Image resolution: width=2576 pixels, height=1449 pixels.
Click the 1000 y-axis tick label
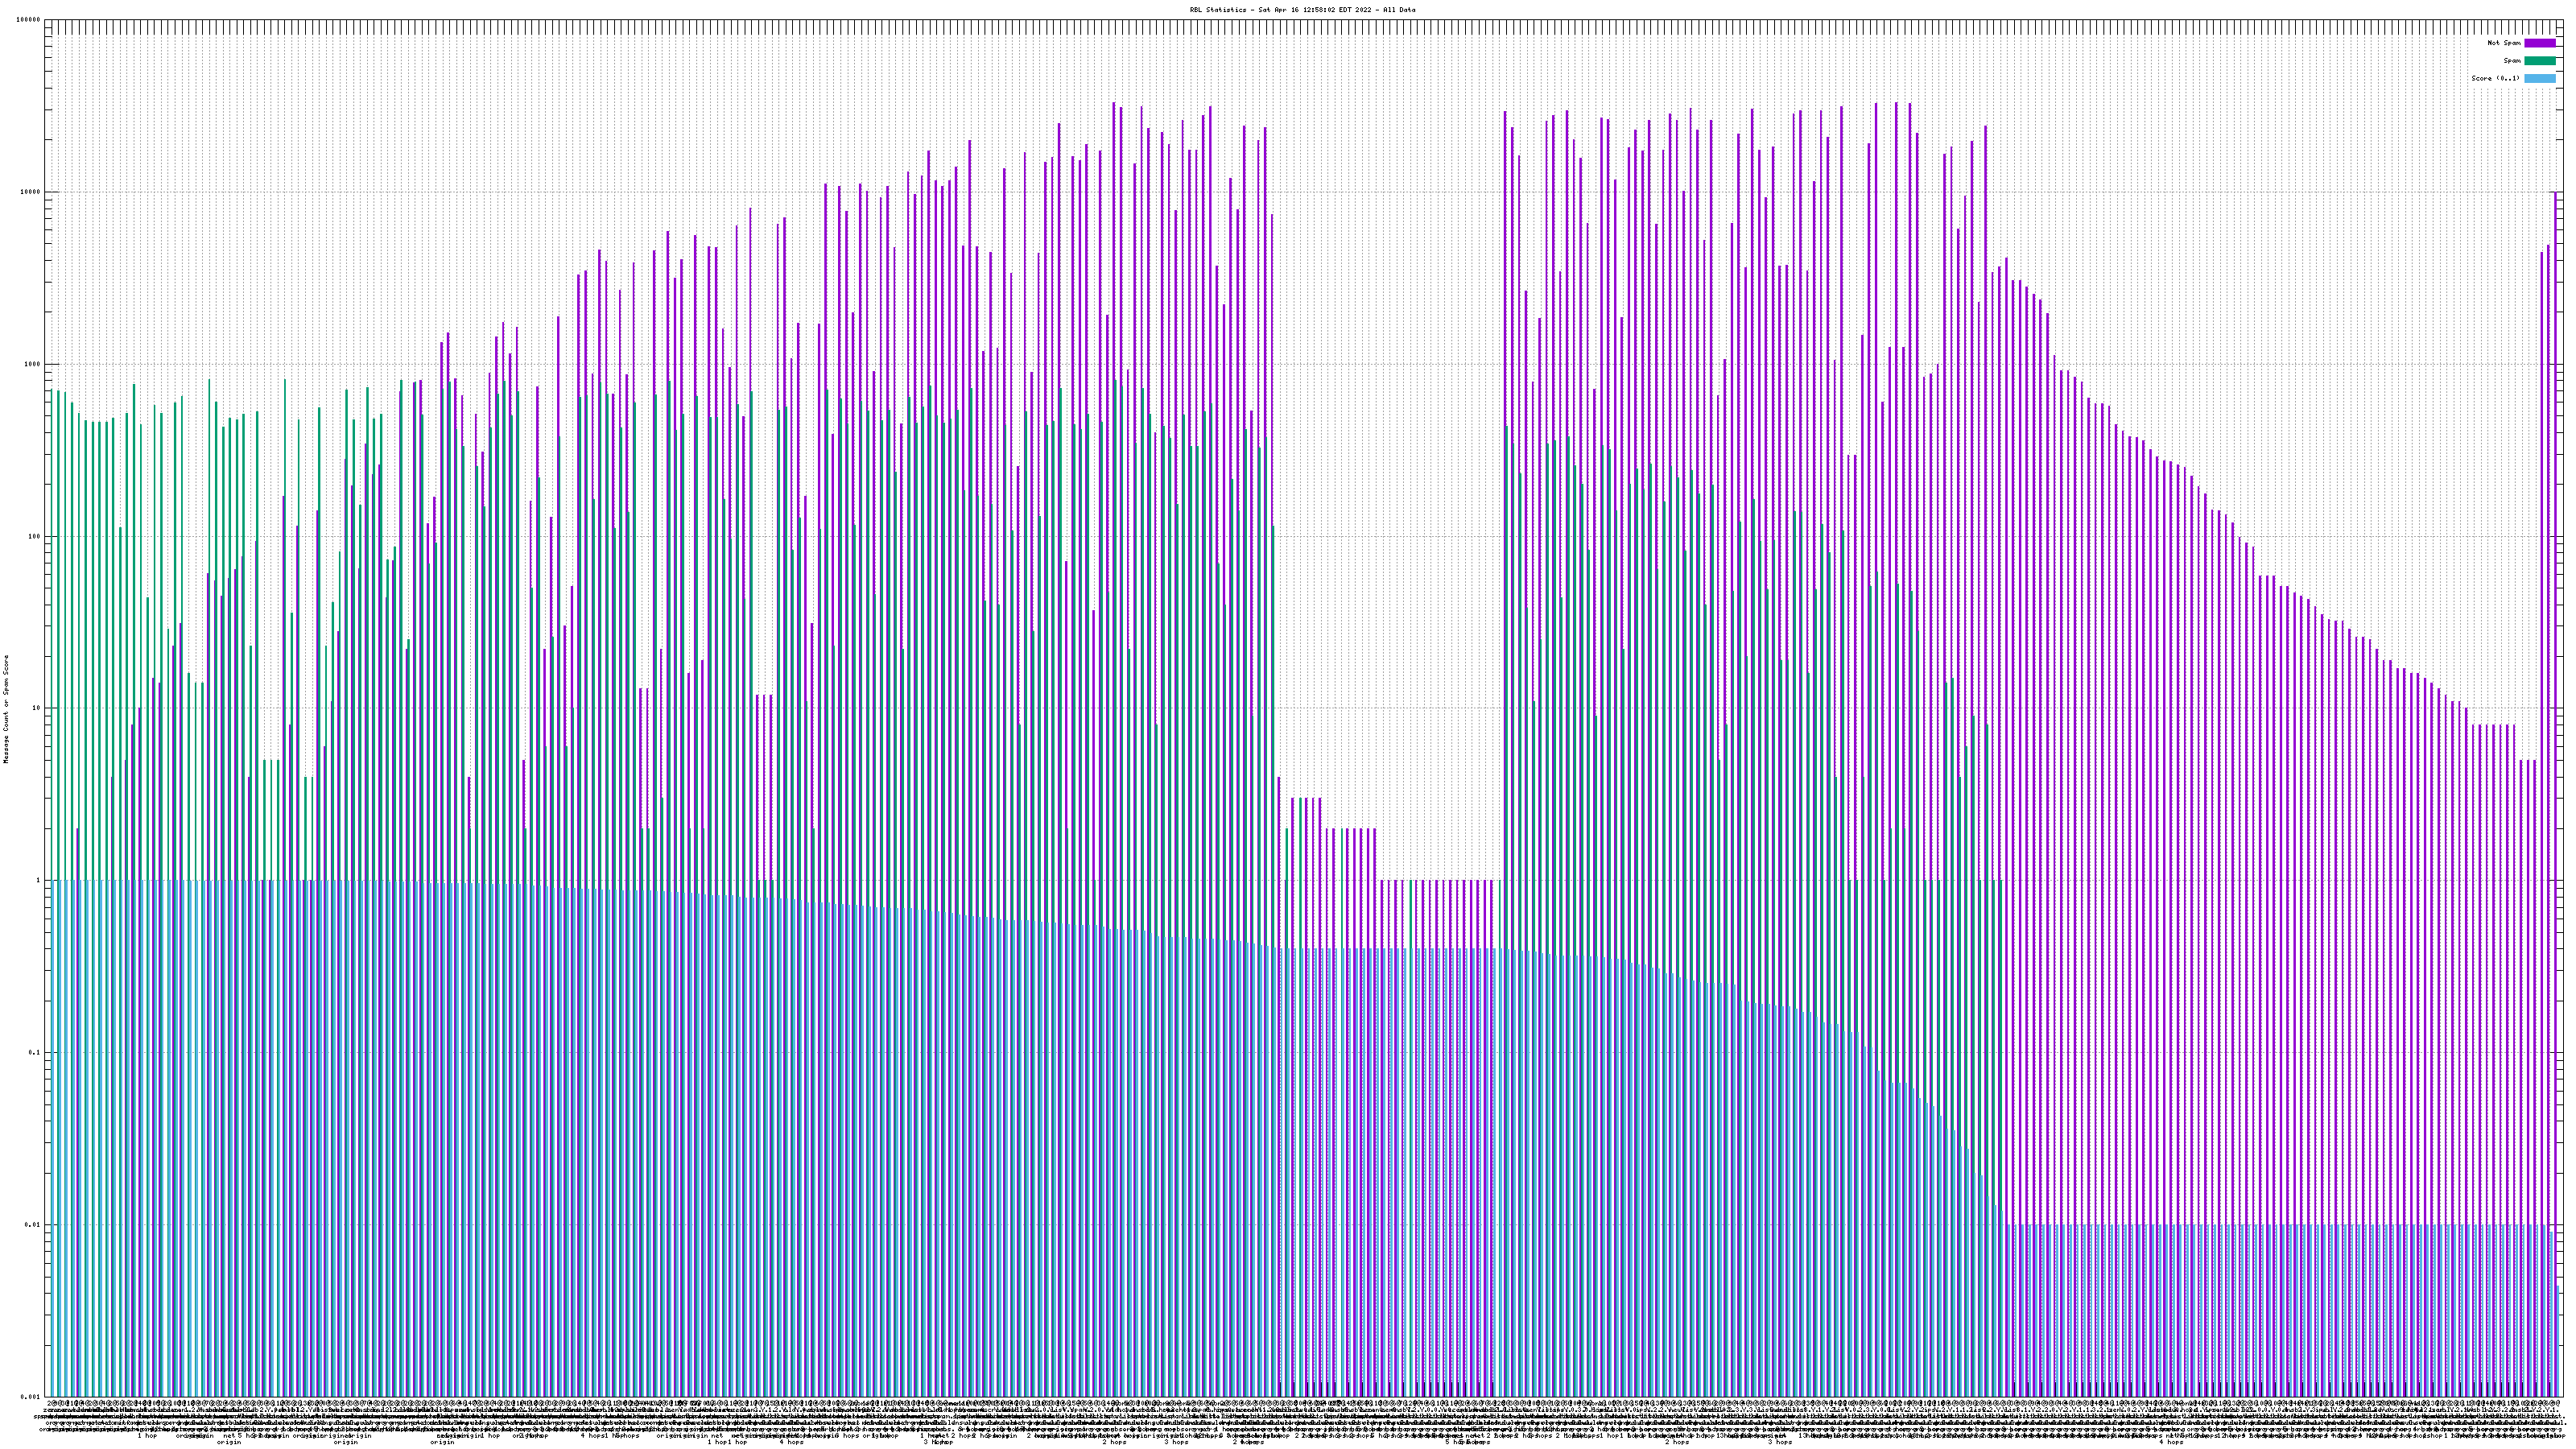33,364
